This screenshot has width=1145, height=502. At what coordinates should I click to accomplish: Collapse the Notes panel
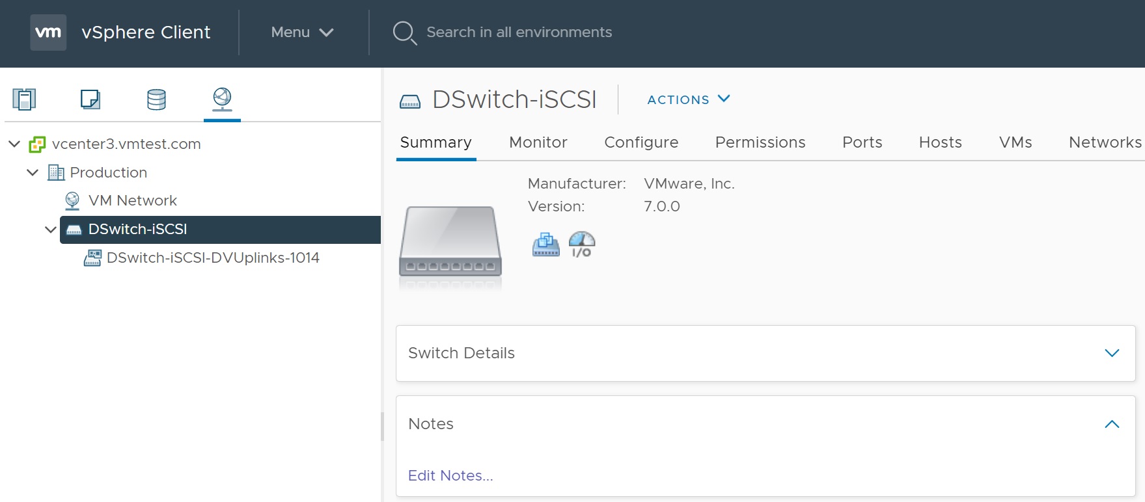click(1112, 424)
